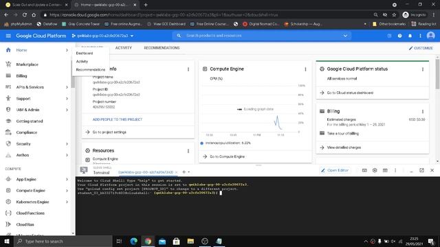
Task: Open Resources card options menu
Action: [x=188, y=151]
